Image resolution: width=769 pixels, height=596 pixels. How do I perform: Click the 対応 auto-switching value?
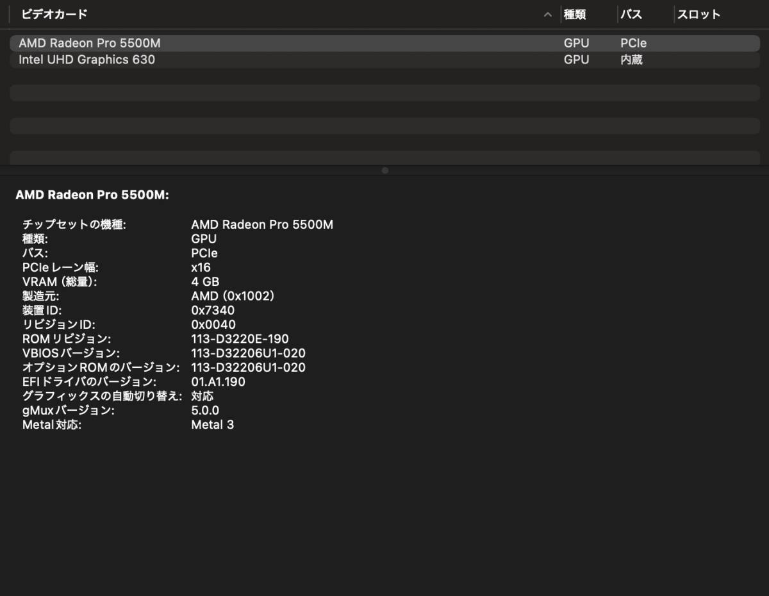203,396
